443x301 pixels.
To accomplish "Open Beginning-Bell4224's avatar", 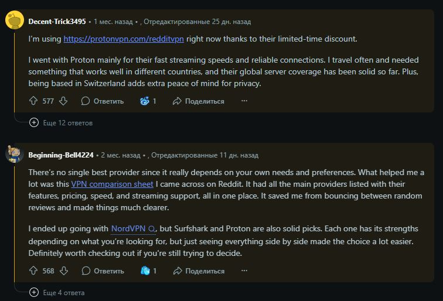I will point(14,155).
